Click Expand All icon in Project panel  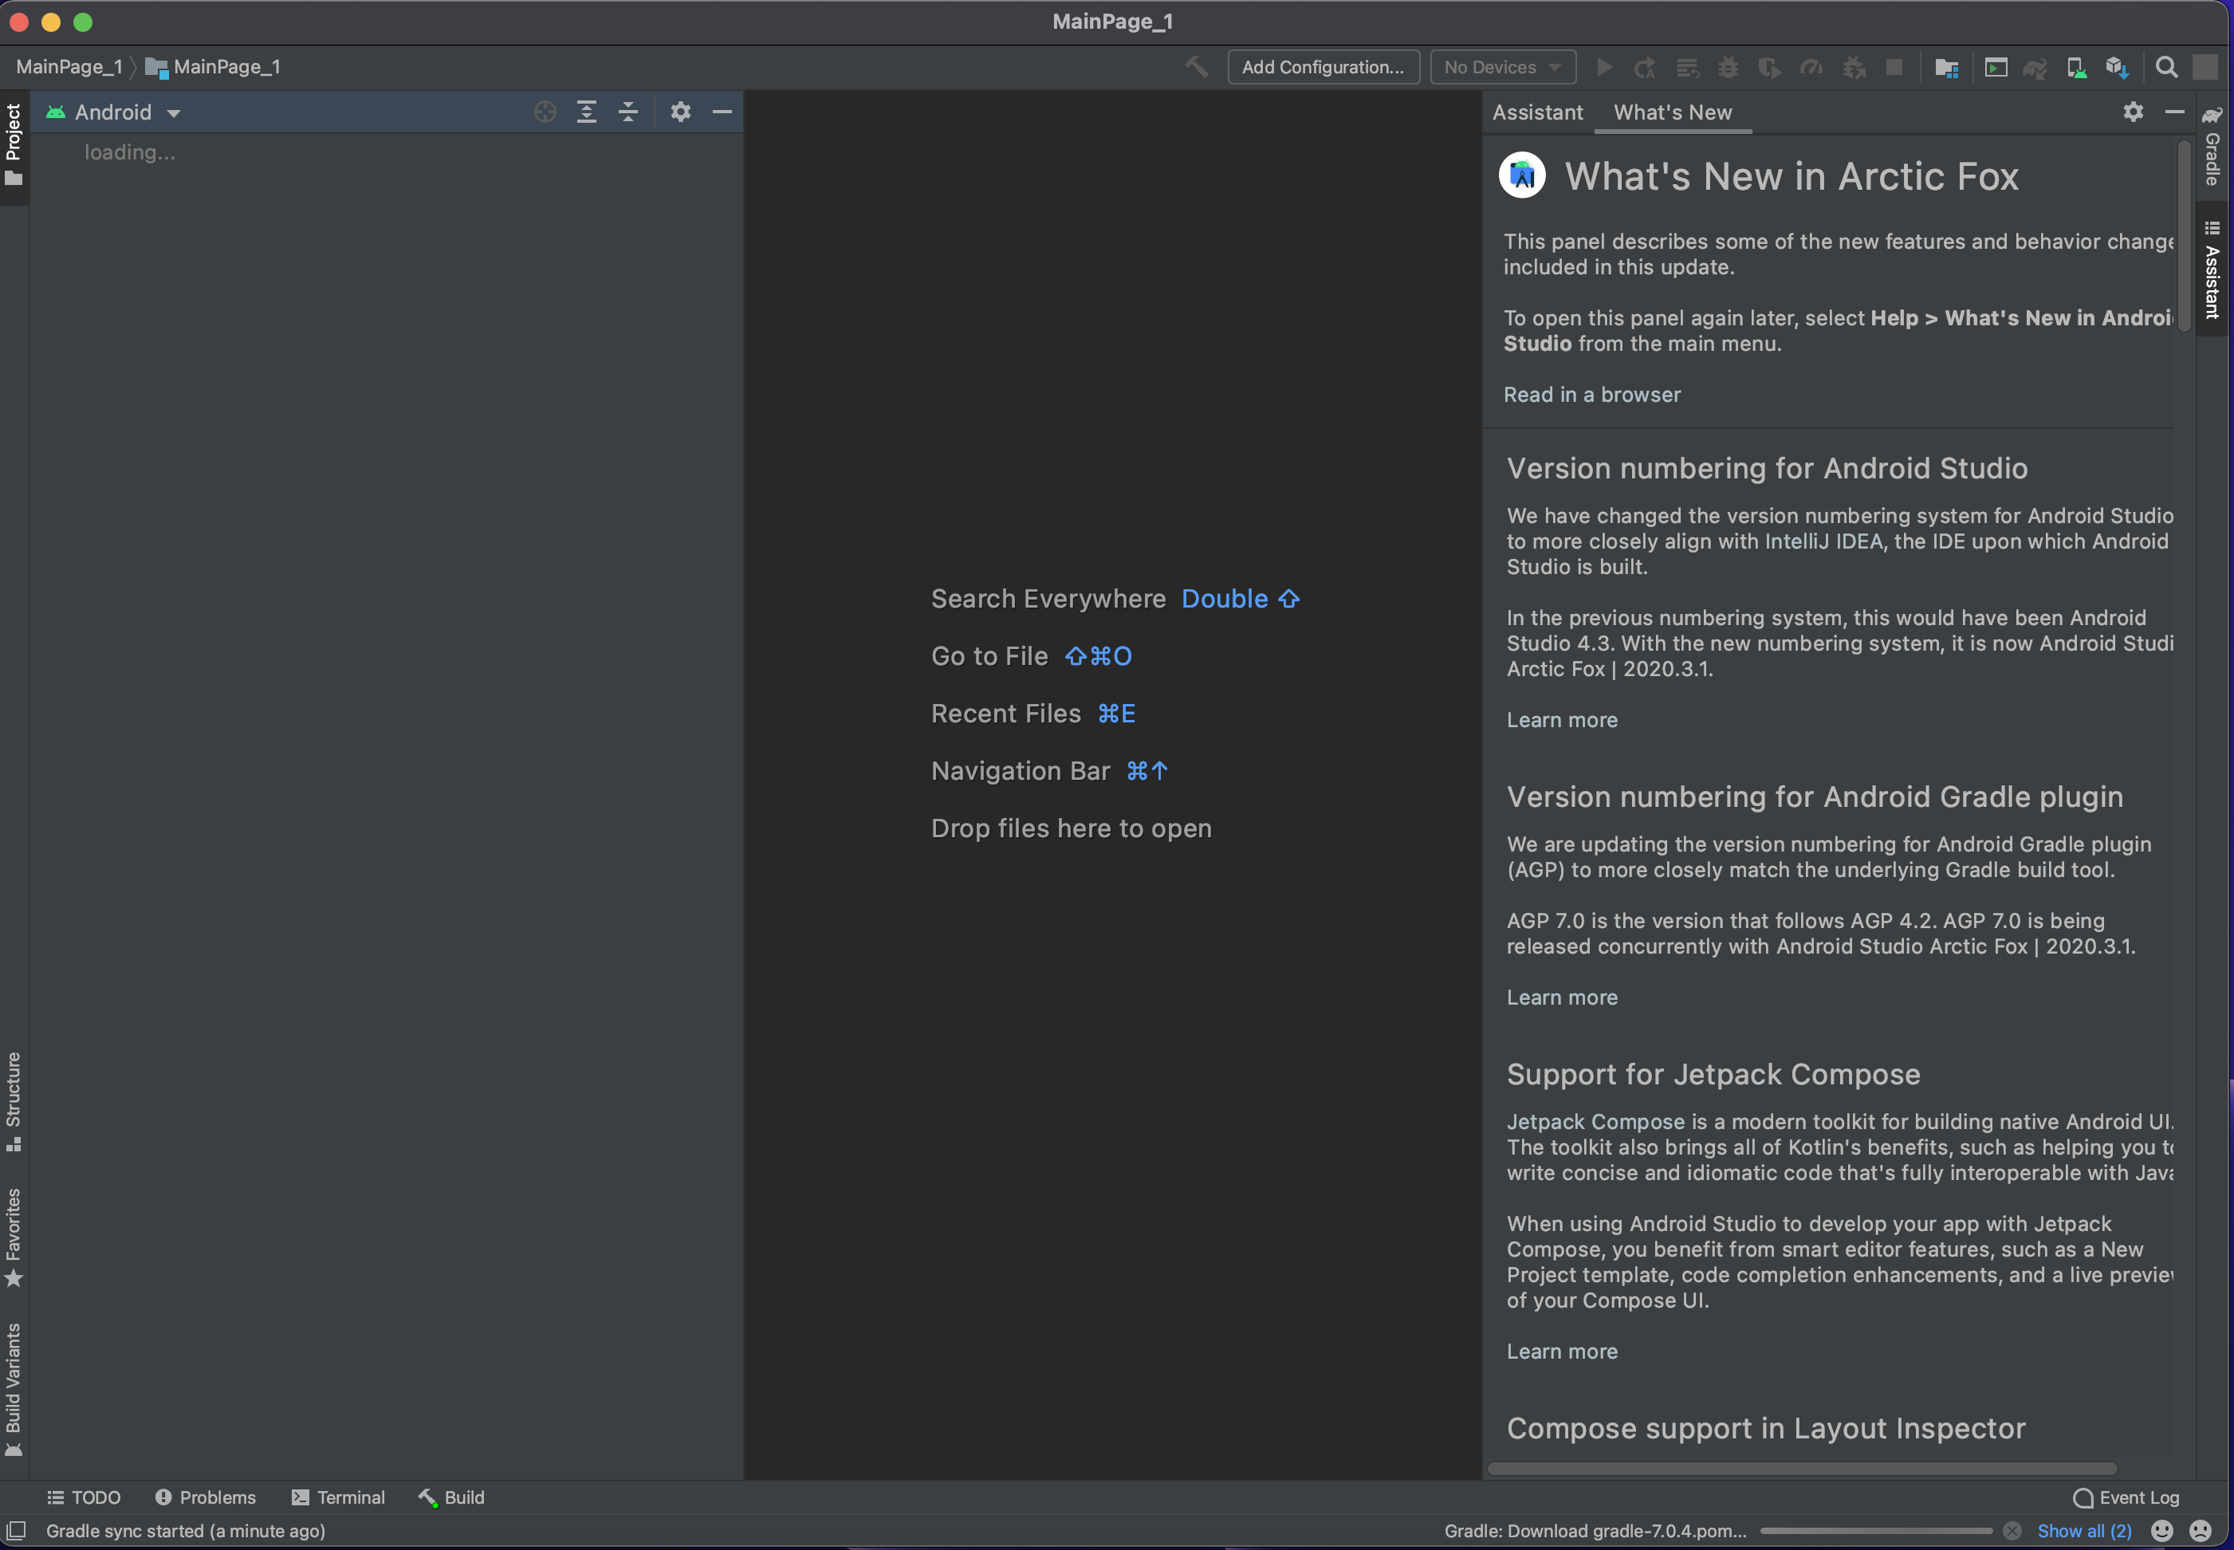587,112
